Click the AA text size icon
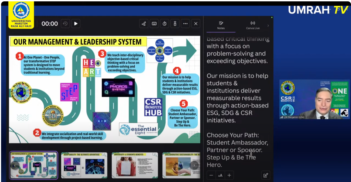Image resolution: width=351 pixels, height=182 pixels. 220,175
